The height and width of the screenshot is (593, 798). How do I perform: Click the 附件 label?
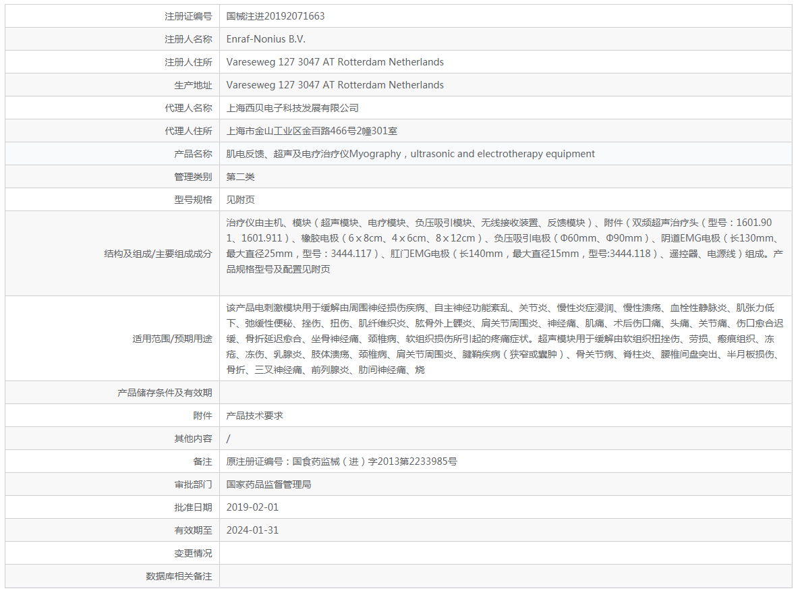[x=202, y=416]
